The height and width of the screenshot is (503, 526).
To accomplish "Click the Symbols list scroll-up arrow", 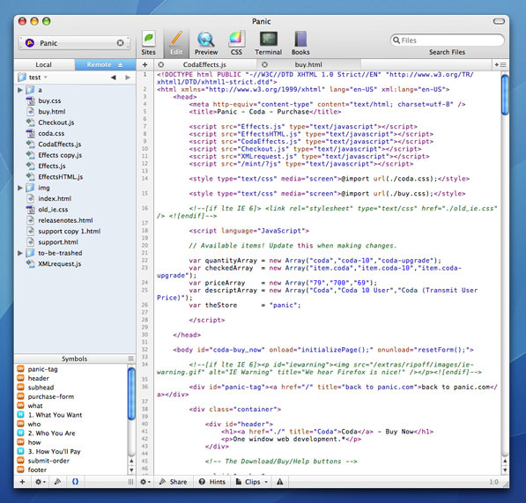I will click(x=131, y=461).
